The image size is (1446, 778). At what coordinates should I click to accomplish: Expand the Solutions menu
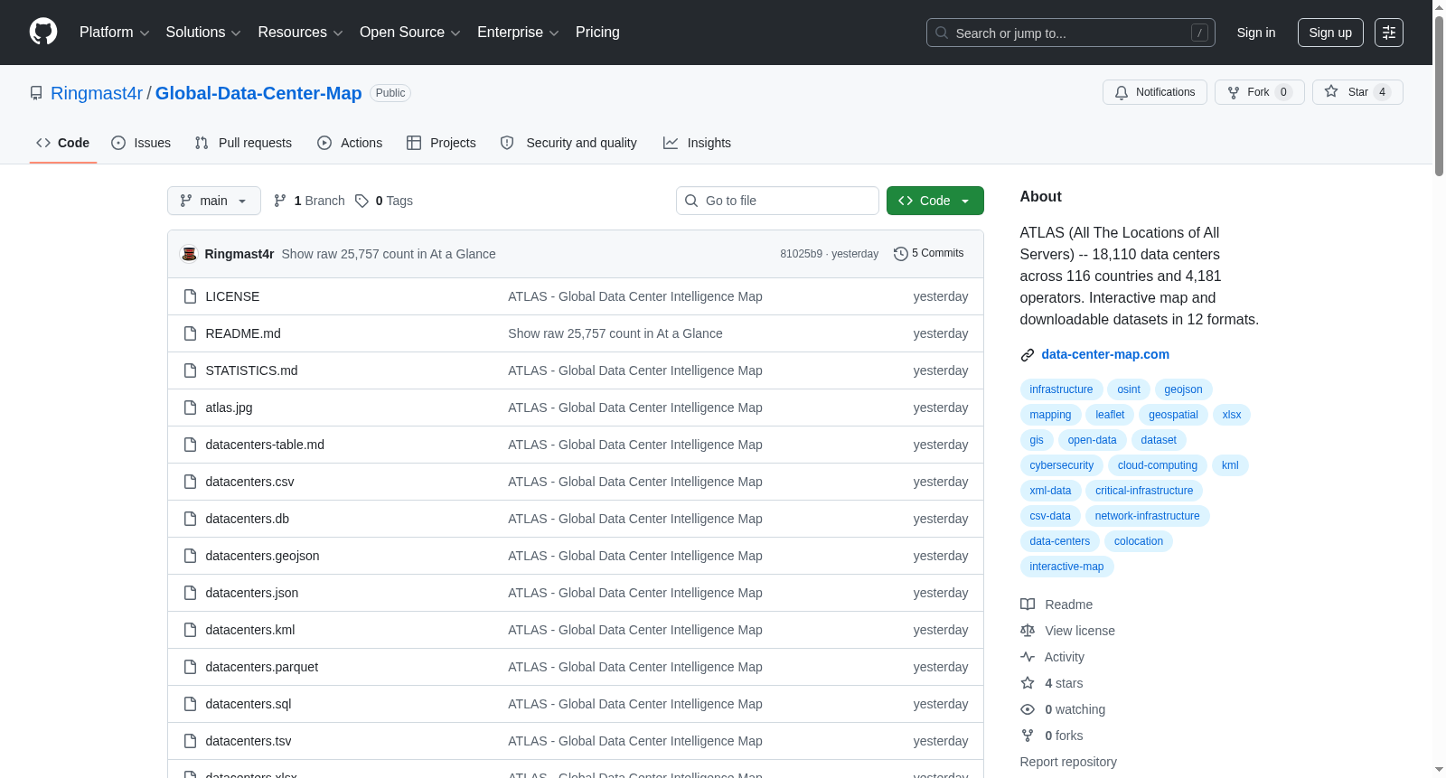tap(203, 33)
